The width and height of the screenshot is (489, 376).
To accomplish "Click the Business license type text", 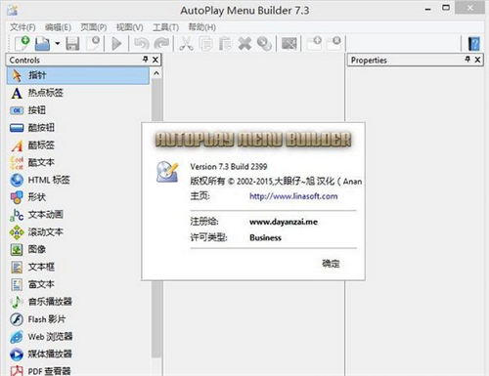I will point(265,237).
